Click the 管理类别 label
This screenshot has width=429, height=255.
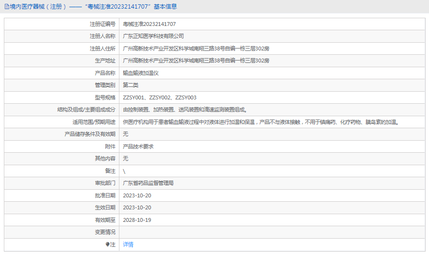coord(105,85)
